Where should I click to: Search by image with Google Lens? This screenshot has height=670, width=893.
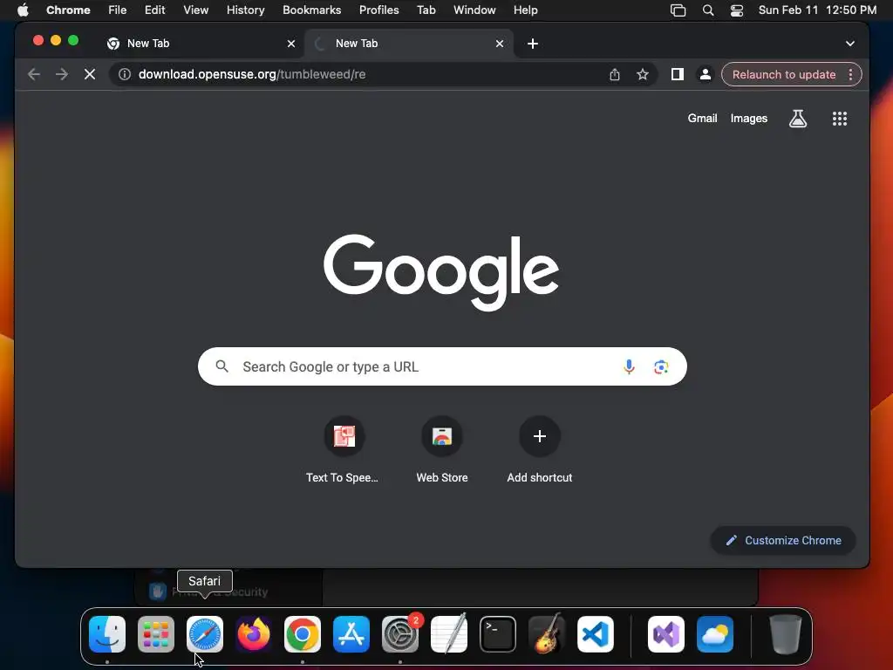(x=661, y=367)
